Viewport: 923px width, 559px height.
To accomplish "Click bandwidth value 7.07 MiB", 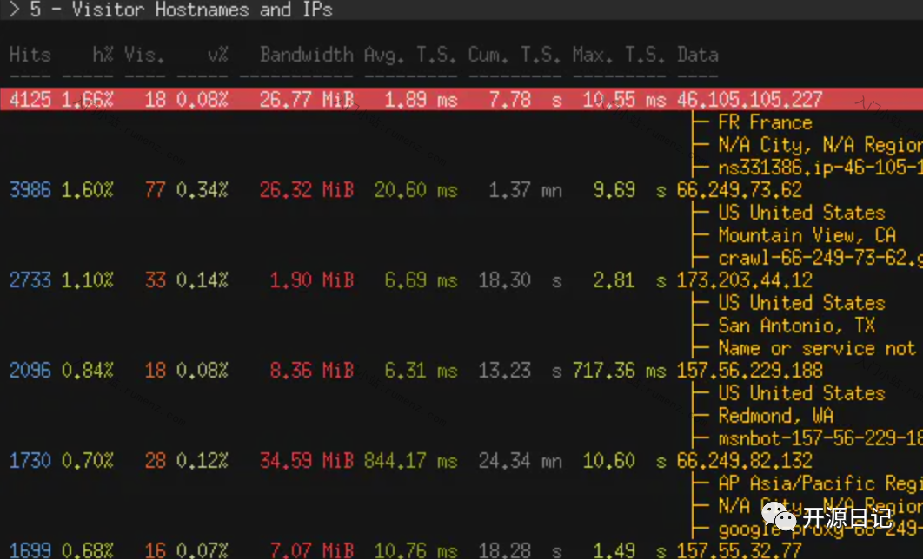I will tap(312, 551).
